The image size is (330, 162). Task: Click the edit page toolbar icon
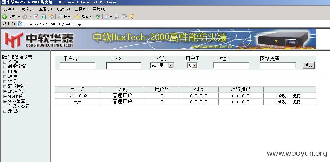pyautogui.click(x=124, y=17)
